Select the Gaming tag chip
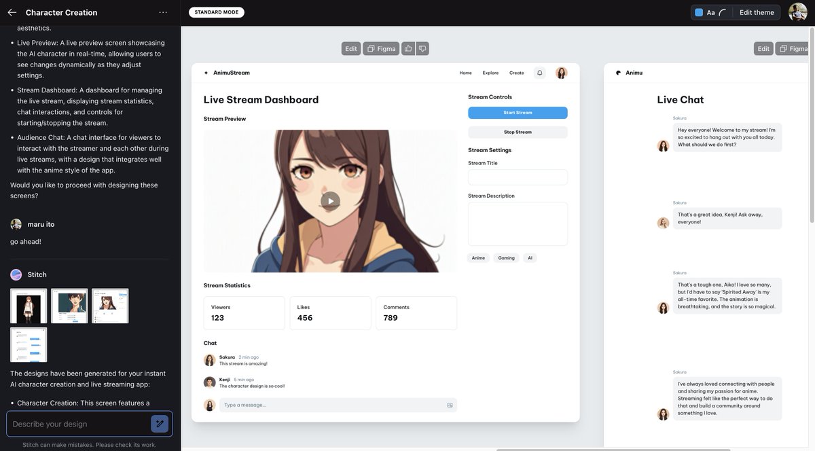This screenshot has width=815, height=451. [x=506, y=258]
